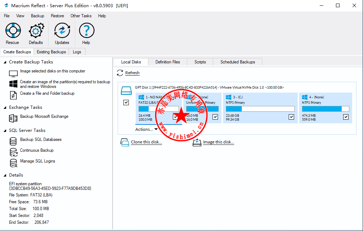Click the Macrium Reflect title bar logo
Screen dimensions: 363x231
(6, 5)
